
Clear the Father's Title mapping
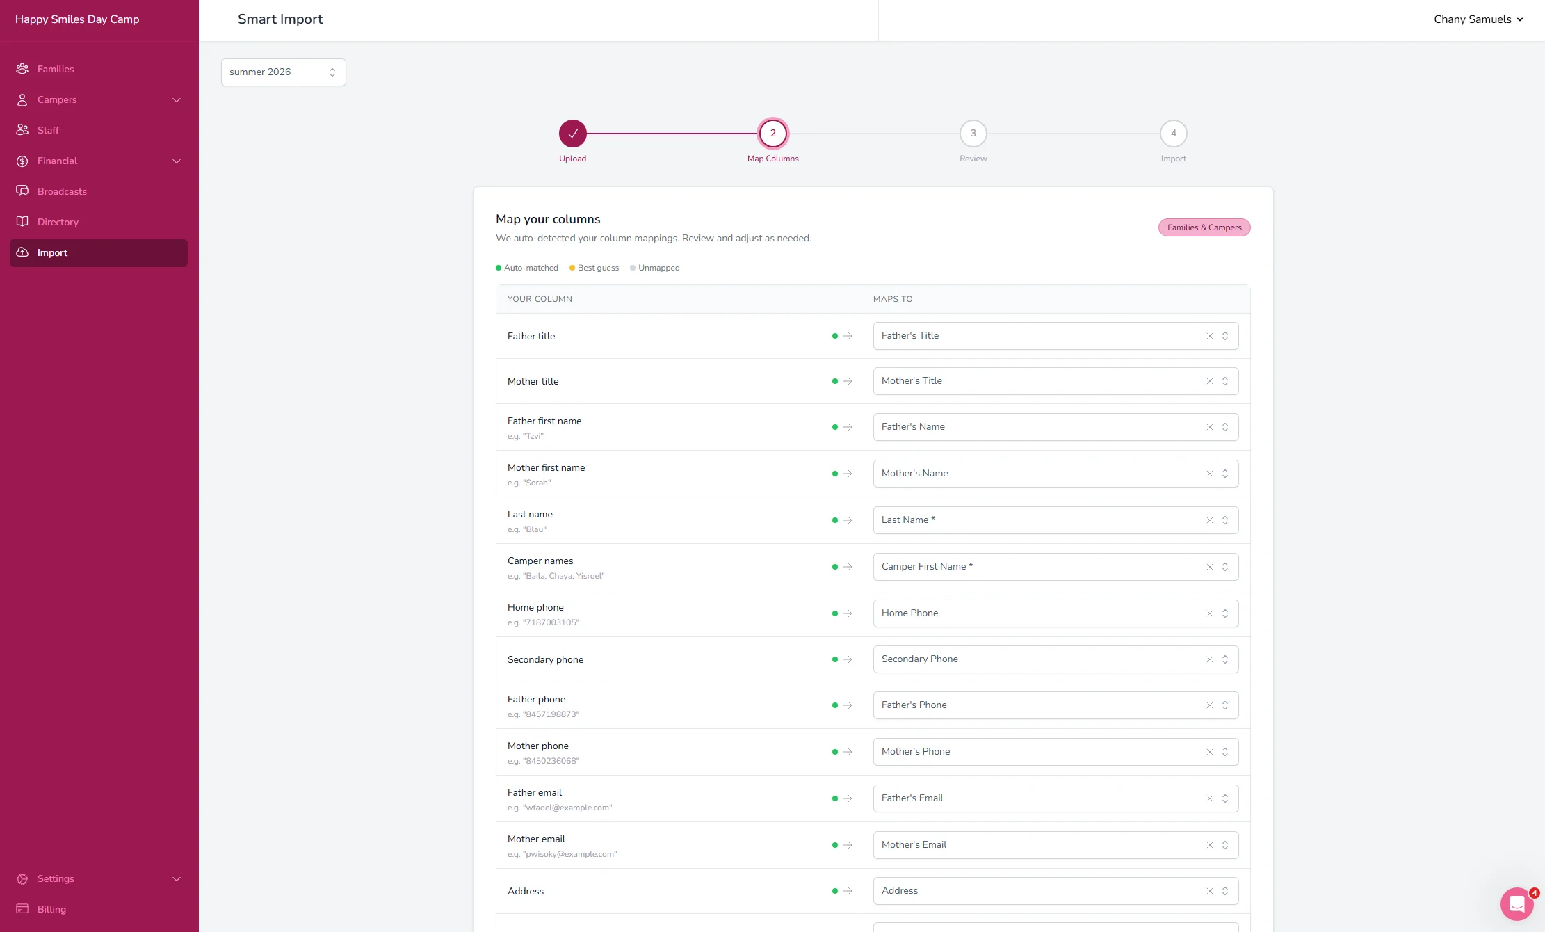[x=1210, y=336]
